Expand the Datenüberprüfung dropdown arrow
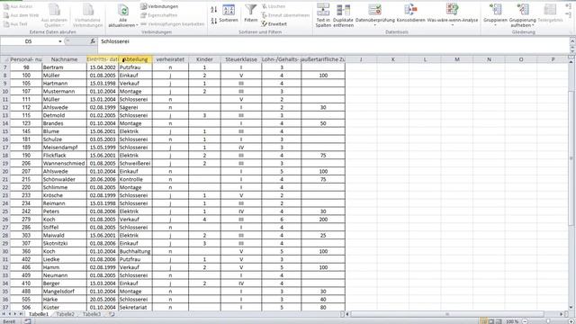This screenshot has height=324, width=576. click(x=375, y=25)
